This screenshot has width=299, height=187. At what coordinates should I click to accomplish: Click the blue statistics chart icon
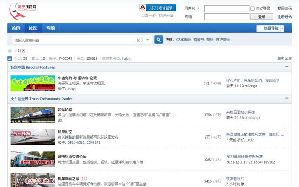(x=10, y=58)
